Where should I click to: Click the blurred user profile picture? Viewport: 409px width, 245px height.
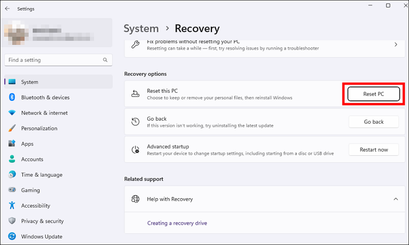click(16, 33)
